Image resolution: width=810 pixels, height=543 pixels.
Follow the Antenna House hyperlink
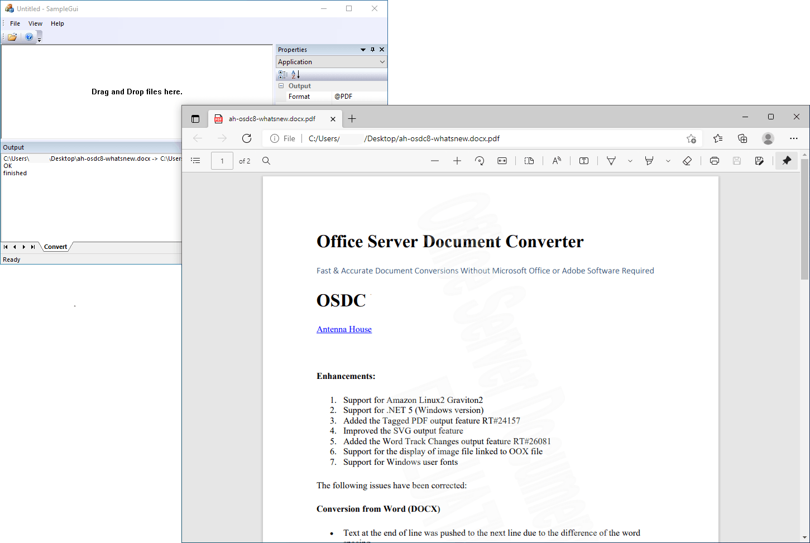[x=344, y=329]
